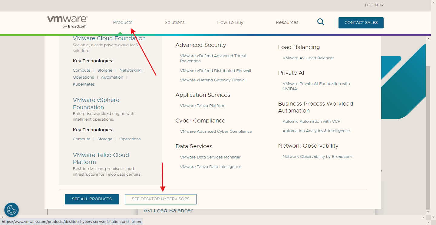Open VMware vSphere Foundation heading link
The width and height of the screenshot is (436, 225).
96,103
